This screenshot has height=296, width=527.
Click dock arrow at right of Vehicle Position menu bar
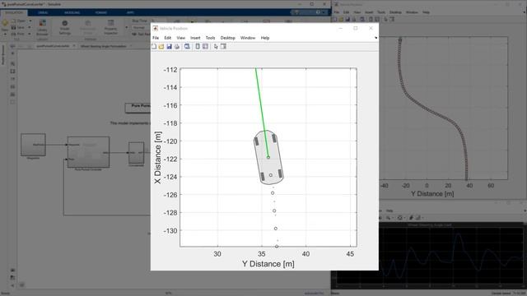[375, 38]
